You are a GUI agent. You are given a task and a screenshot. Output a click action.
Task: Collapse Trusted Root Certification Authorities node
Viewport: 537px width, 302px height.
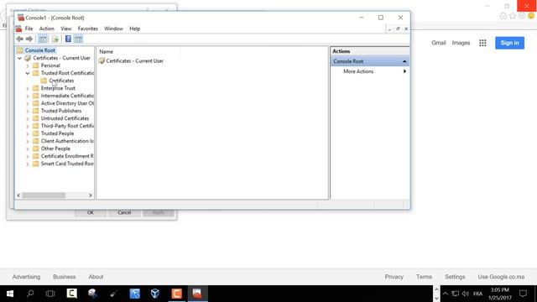pos(28,73)
